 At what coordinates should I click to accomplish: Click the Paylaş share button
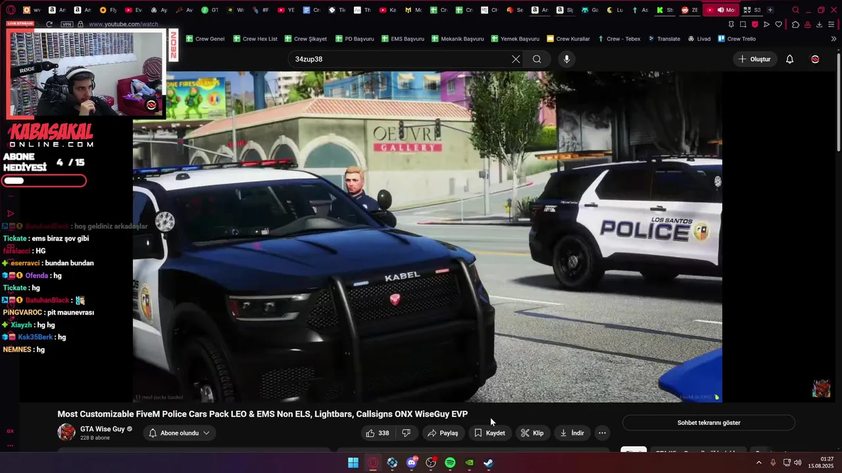[443, 433]
